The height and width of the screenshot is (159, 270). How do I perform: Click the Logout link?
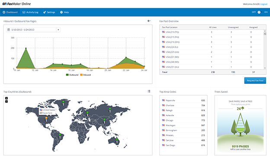coord(264,4)
